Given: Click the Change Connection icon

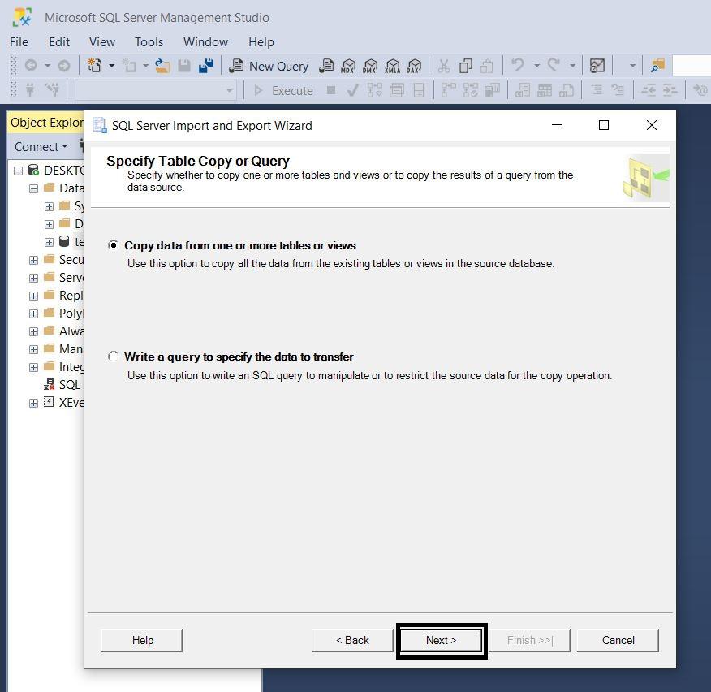Looking at the screenshot, I should pos(53,90).
